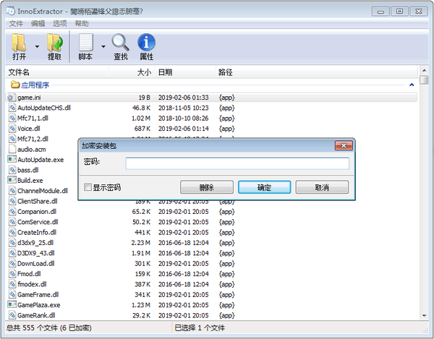The width and height of the screenshot is (434, 339).
Task: Click the AutoUpdate.exe file icon
Action: [x=12, y=160]
